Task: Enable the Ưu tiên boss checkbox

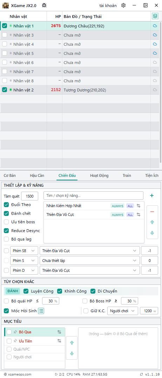Action: (7, 222)
